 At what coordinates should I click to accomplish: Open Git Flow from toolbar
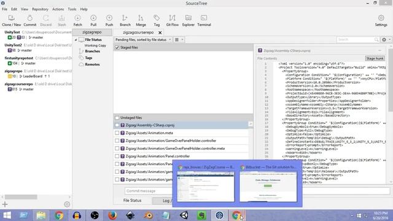pos(173,20)
